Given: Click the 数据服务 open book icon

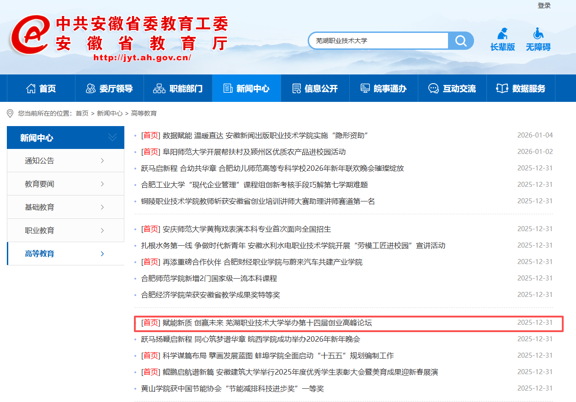Looking at the screenshot, I should coord(502,89).
